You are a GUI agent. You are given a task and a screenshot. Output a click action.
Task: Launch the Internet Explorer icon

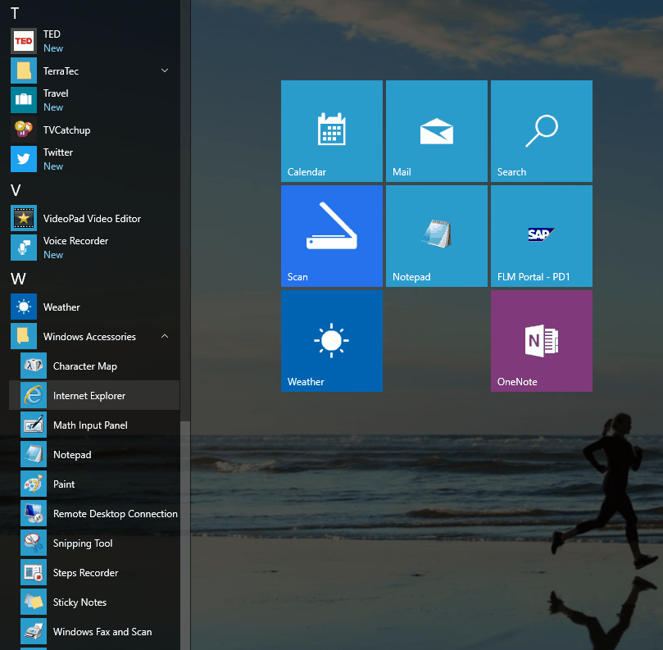tap(34, 395)
